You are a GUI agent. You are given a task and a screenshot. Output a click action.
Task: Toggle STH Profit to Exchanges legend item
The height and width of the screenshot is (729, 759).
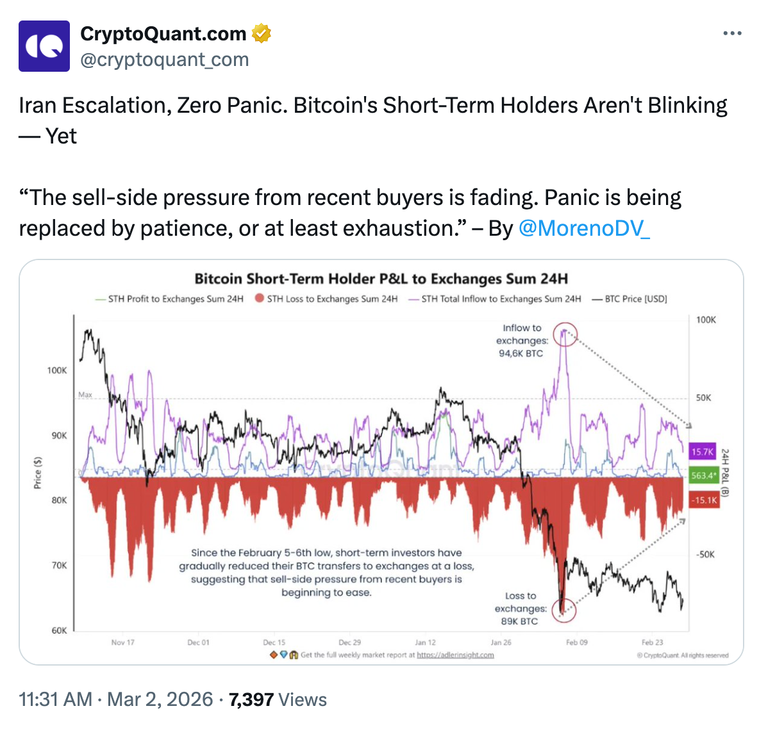point(169,299)
